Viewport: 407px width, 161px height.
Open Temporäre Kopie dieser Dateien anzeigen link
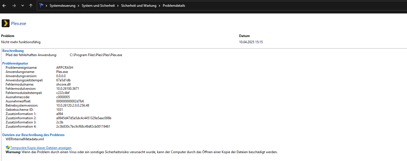point(41,148)
